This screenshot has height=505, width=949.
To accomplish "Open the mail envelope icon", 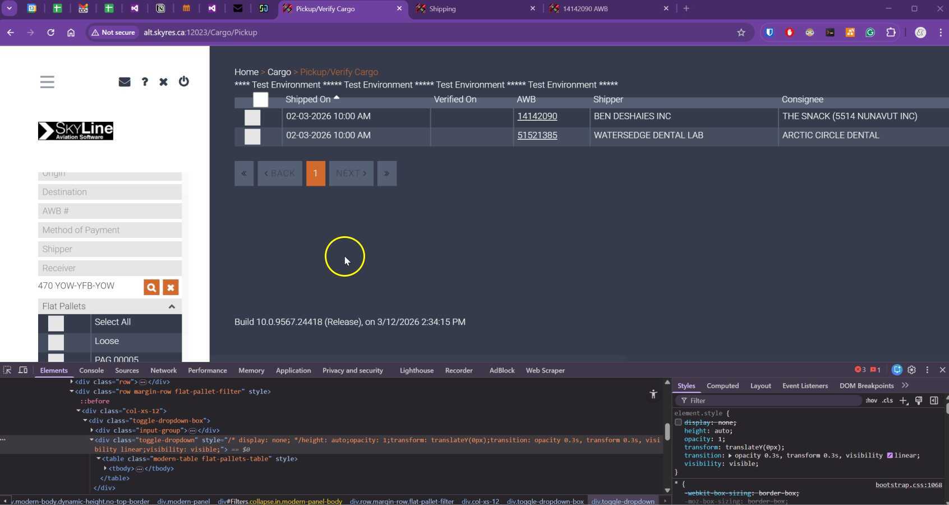I will [x=125, y=82].
